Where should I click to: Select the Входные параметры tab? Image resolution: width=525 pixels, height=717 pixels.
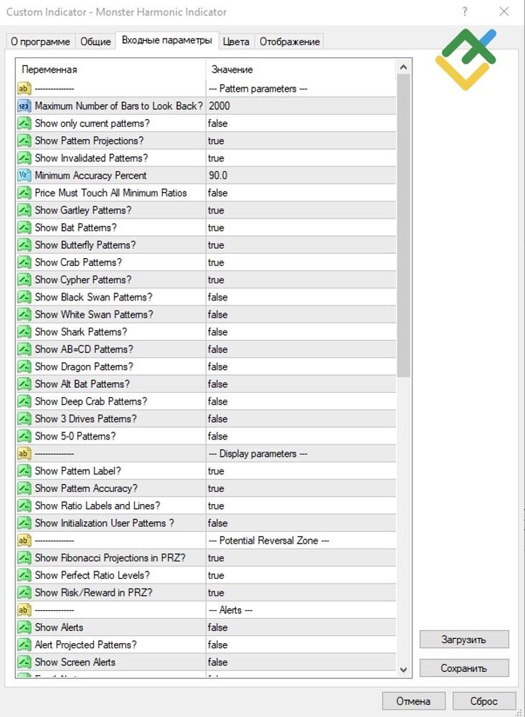point(167,40)
